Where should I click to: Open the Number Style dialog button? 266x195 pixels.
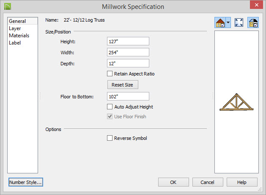pyautogui.click(x=26, y=182)
